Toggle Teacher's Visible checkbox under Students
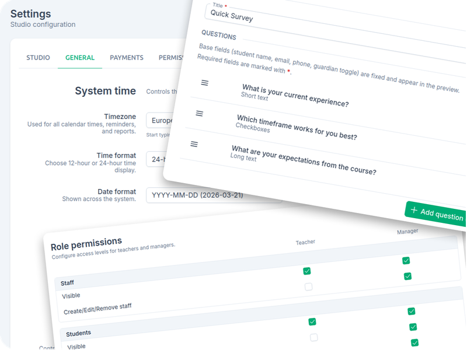This screenshot has height=350, width=467. pyautogui.click(x=312, y=322)
